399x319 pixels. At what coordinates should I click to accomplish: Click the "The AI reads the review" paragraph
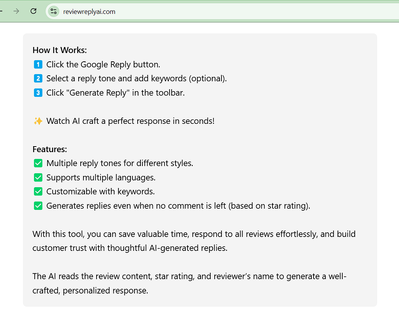[x=189, y=283]
